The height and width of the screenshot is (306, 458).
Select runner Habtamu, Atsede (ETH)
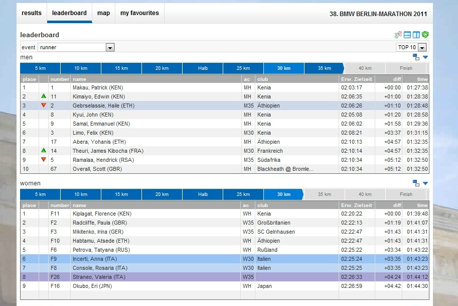pos(225,241)
